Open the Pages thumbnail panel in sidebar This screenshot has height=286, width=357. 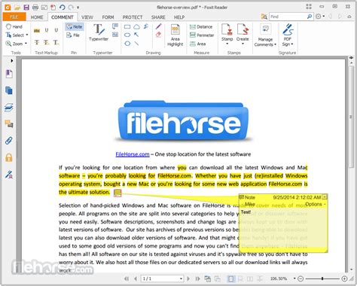9,90
